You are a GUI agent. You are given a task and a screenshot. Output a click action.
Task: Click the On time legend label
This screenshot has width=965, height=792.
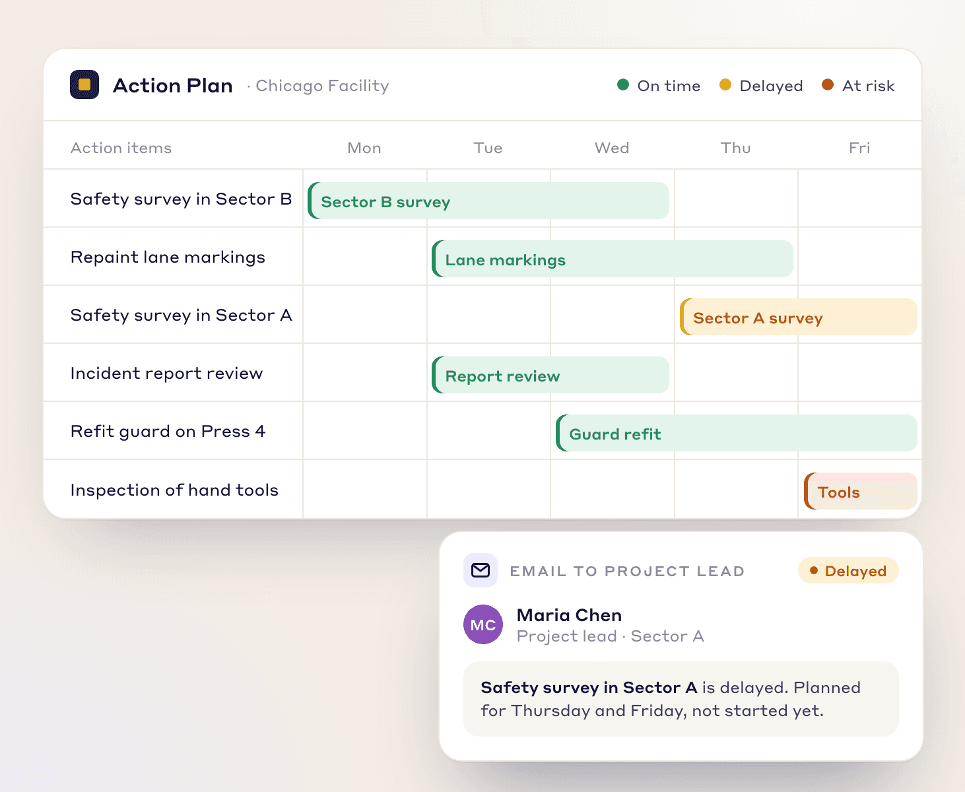[669, 86]
